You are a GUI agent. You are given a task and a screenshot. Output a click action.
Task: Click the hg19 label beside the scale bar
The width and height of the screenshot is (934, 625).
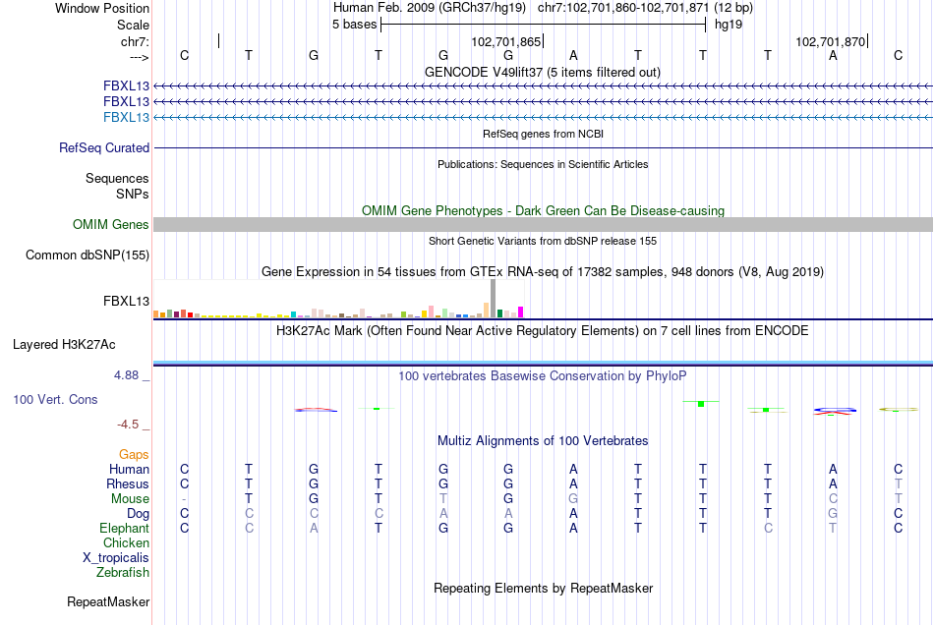(729, 25)
